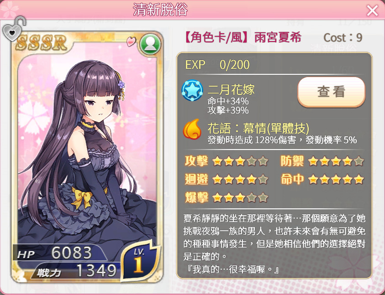Close the 清新脫俗 card dialog

coord(372,10)
